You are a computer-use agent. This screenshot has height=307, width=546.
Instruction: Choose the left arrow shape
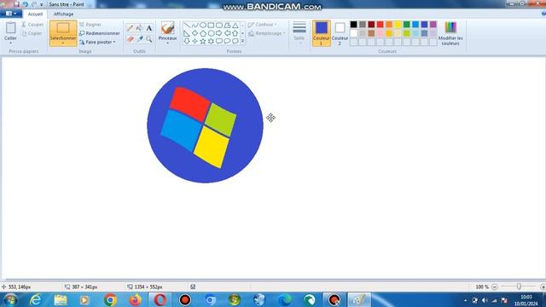[x=228, y=33]
